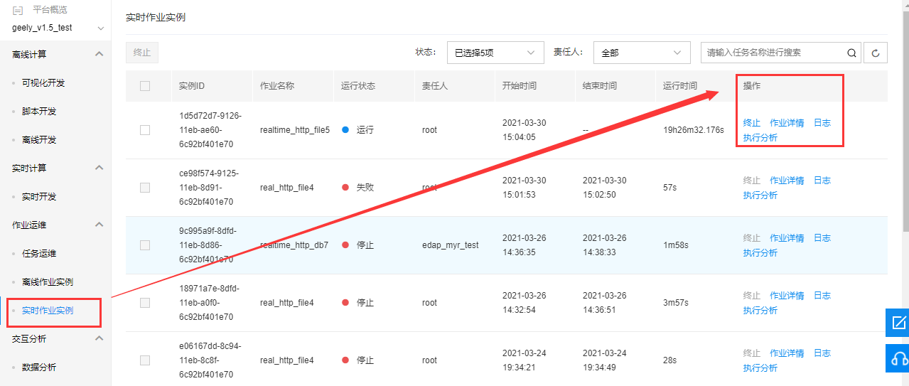Expand the geely_v1.5_test project selector

point(58,28)
